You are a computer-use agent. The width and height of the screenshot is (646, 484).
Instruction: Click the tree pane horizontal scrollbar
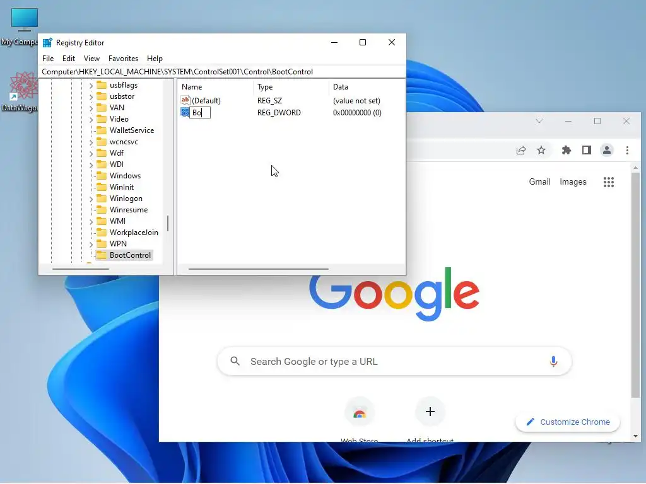coord(81,269)
